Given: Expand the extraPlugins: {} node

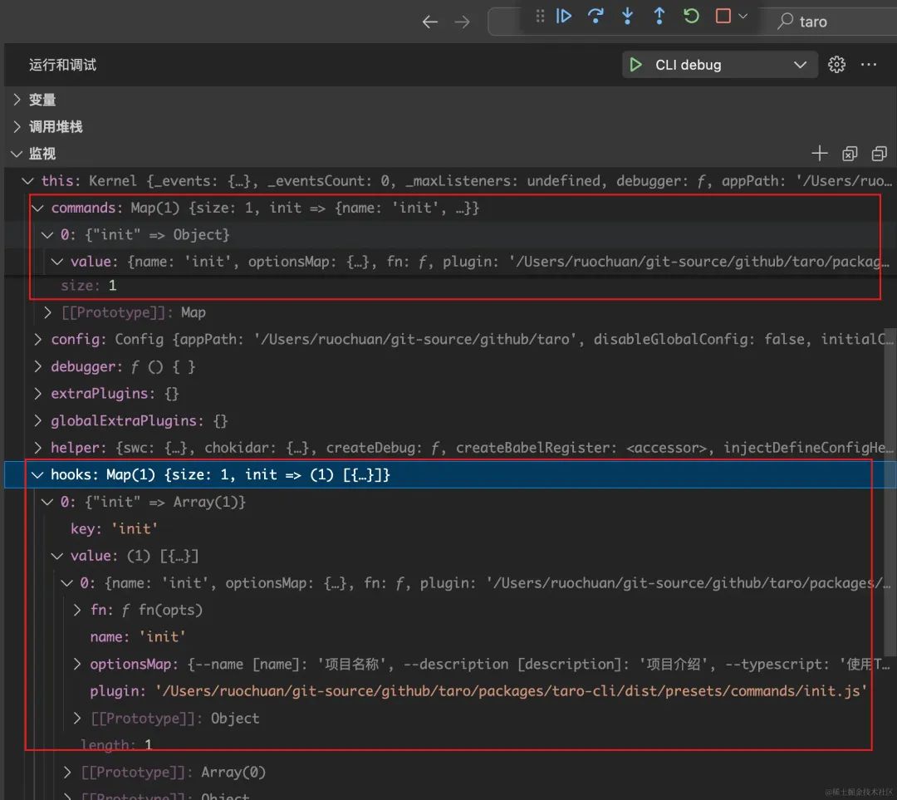Looking at the screenshot, I should click(37, 394).
